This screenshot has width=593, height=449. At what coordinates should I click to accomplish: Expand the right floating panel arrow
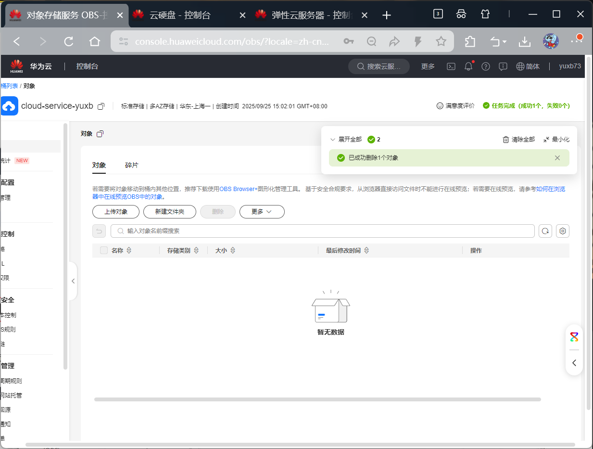pyautogui.click(x=574, y=363)
